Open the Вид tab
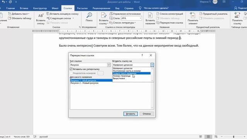This screenshot has height=139, width=247. tap(117, 8)
